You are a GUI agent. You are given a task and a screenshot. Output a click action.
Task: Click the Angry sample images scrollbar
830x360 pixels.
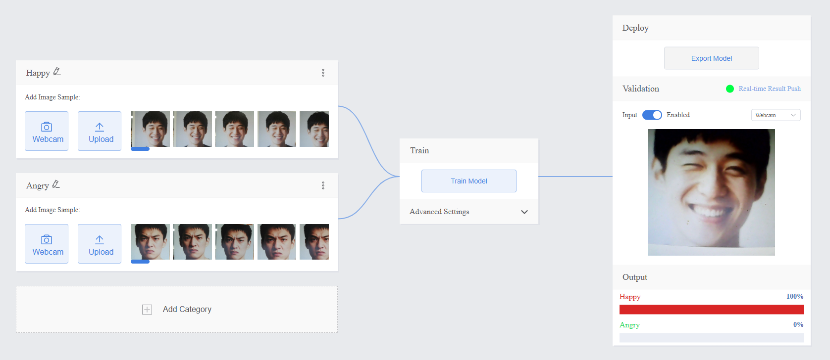click(140, 262)
